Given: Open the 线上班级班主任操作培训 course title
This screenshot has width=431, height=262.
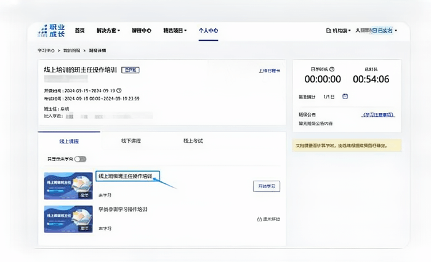Looking at the screenshot, I should coord(126,176).
